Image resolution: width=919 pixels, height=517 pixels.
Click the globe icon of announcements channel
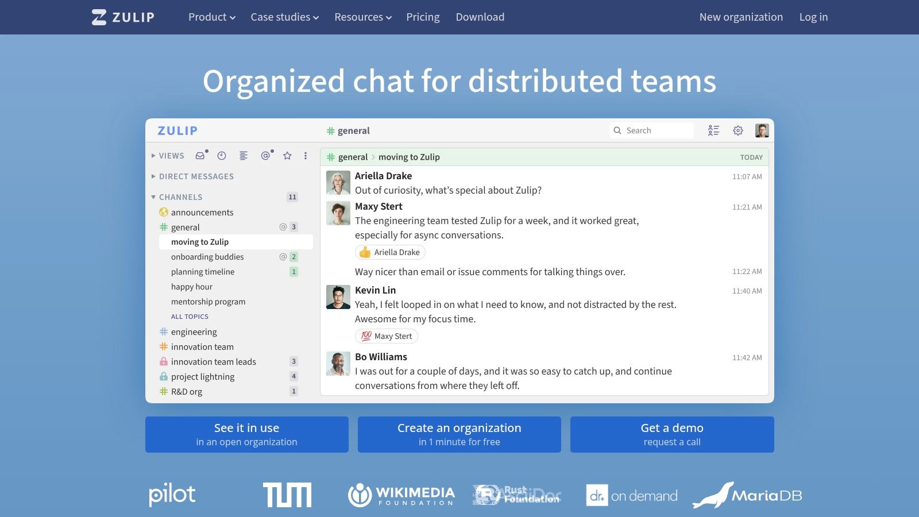pyautogui.click(x=164, y=212)
